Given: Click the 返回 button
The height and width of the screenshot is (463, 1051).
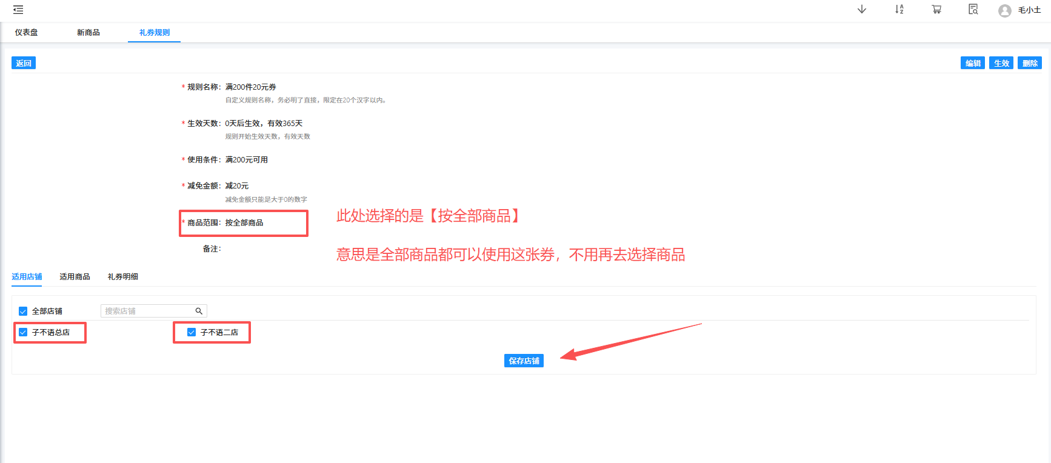Looking at the screenshot, I should click(24, 63).
